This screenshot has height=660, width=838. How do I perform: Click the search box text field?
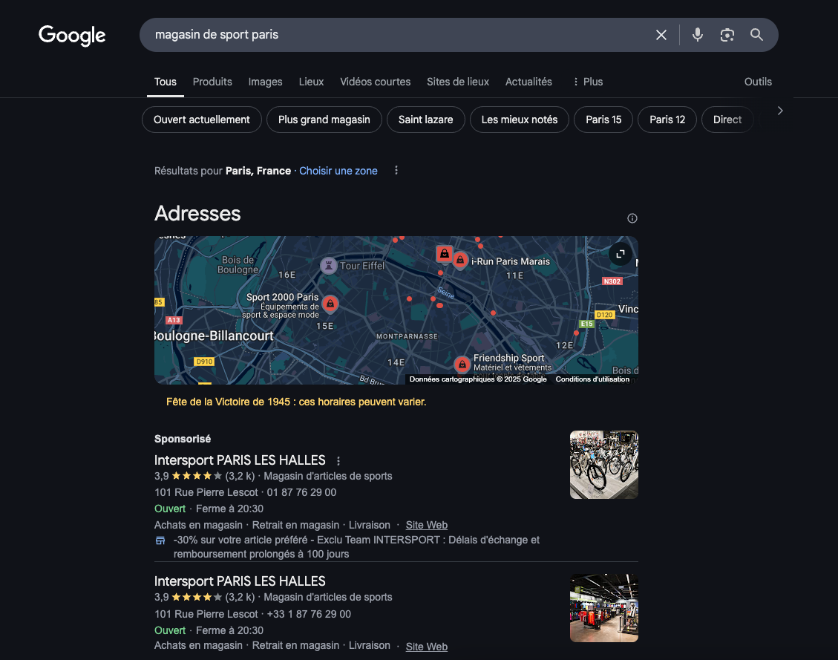396,35
